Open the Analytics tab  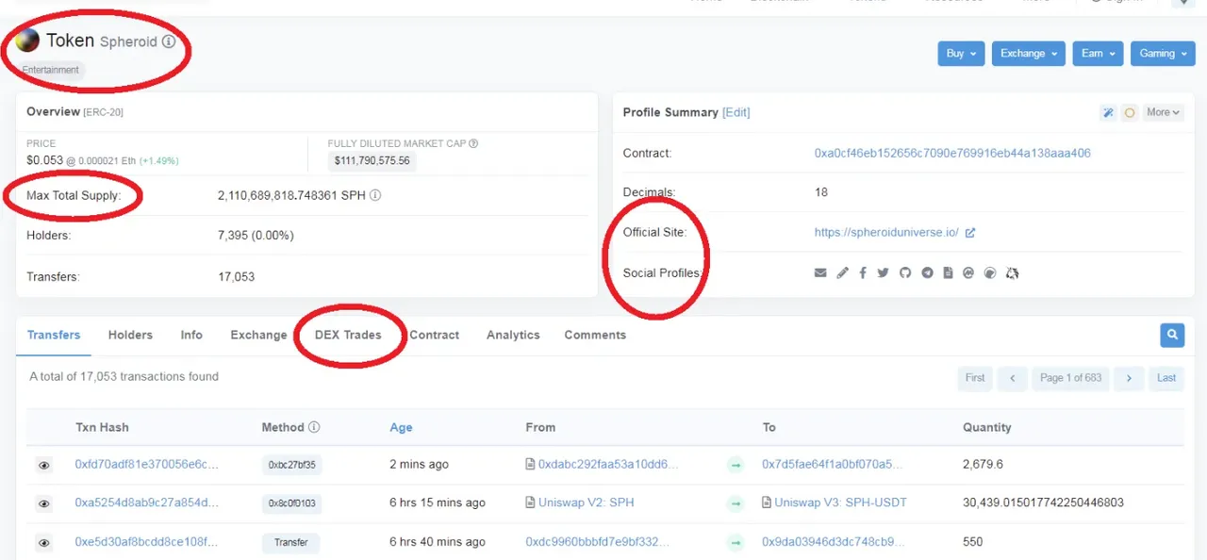click(513, 335)
